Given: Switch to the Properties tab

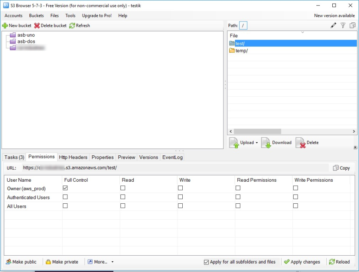Looking at the screenshot, I should tap(103, 157).
